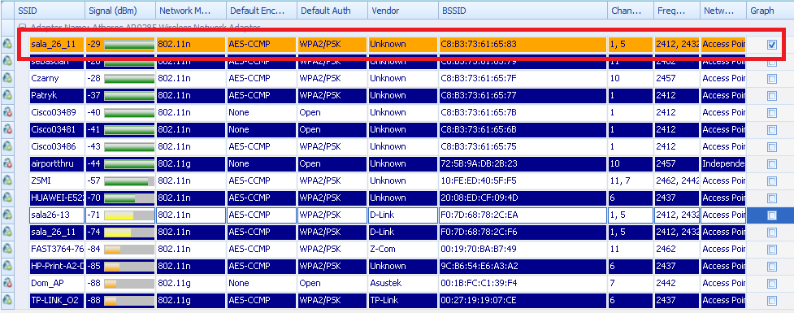This screenshot has width=794, height=313.
Task: Click BSSID F0:7D:68:78:2C:F6
Action: (523, 232)
